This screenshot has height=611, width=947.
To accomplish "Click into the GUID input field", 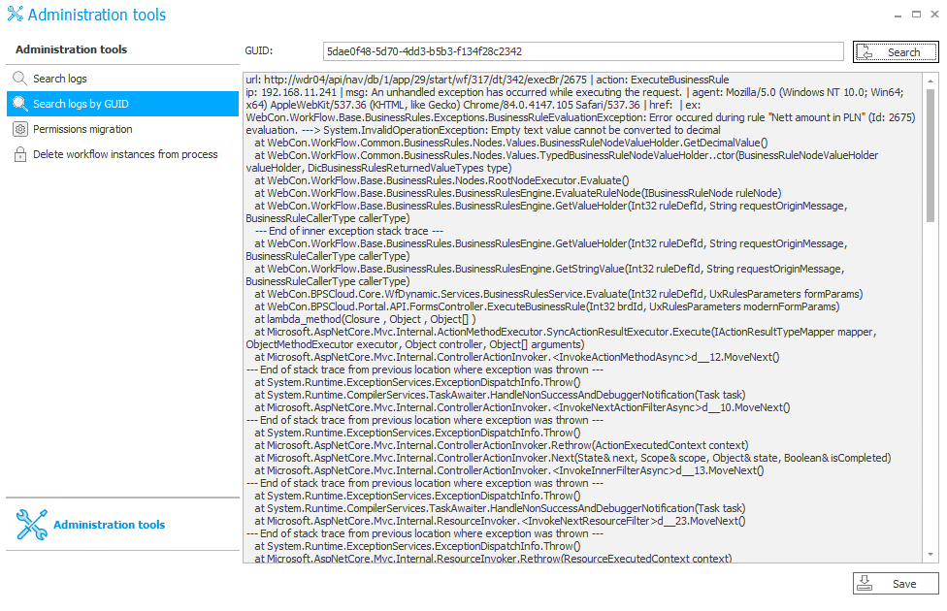I will (583, 51).
